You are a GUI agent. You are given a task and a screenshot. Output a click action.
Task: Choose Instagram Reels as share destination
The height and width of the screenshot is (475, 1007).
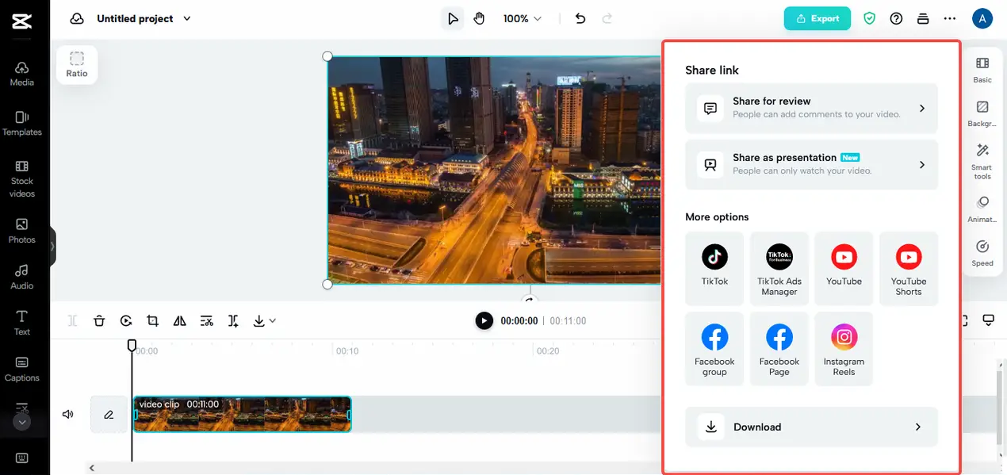pos(844,349)
